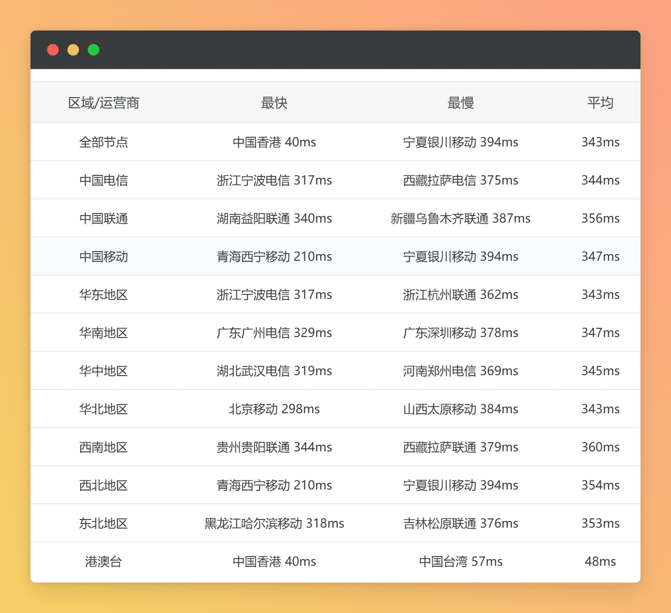Click the 区域/运营商 column header
671x613 pixels.
click(x=104, y=103)
